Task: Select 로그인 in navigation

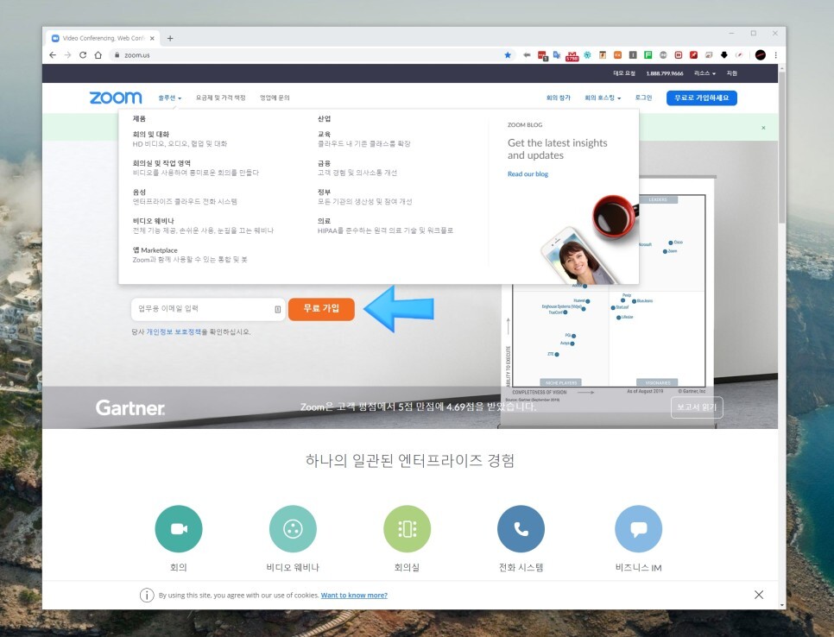Action: (643, 98)
